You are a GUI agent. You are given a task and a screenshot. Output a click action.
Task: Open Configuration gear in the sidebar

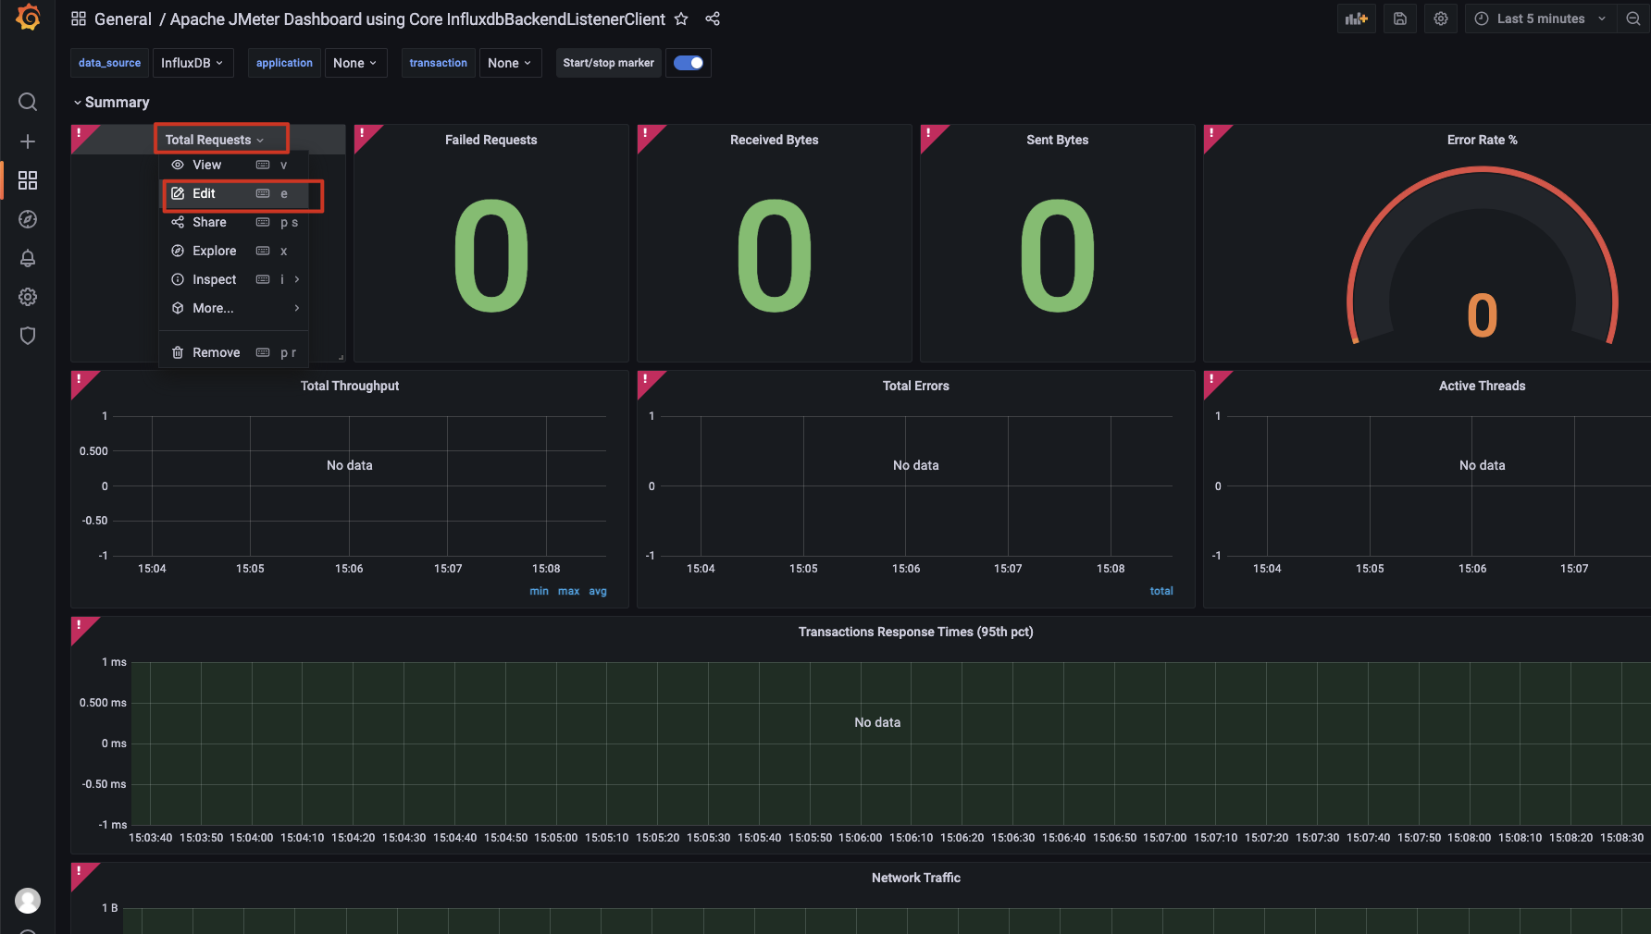pyautogui.click(x=28, y=297)
